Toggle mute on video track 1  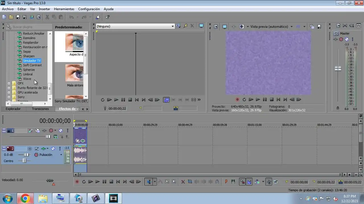[x=61, y=131]
